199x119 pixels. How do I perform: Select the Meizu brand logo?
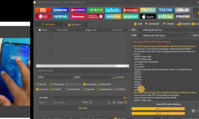pos(148,10)
